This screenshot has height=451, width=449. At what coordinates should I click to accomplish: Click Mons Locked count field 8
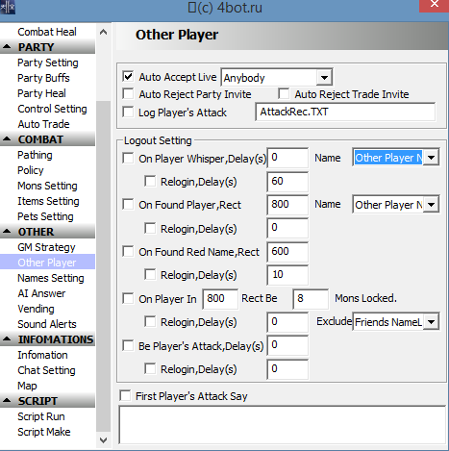click(311, 299)
